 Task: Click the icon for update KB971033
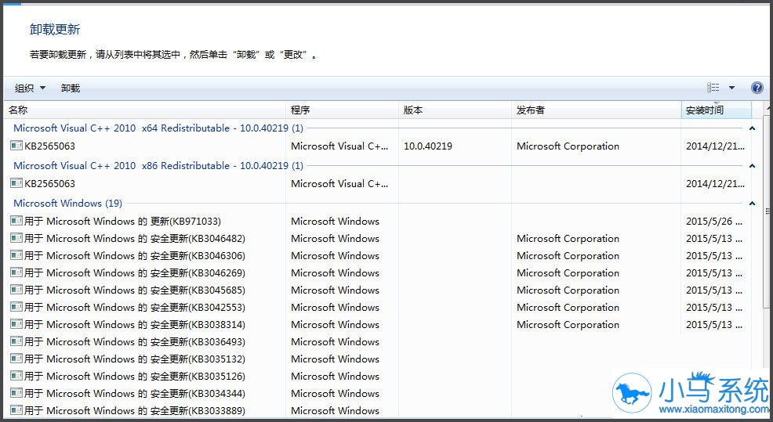(16, 221)
